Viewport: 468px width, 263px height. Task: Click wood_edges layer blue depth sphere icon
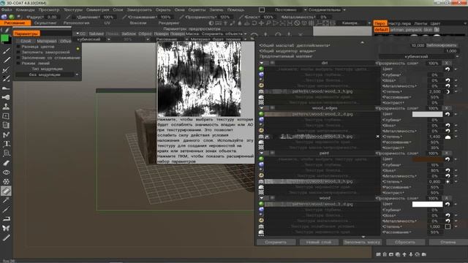pos(261,120)
